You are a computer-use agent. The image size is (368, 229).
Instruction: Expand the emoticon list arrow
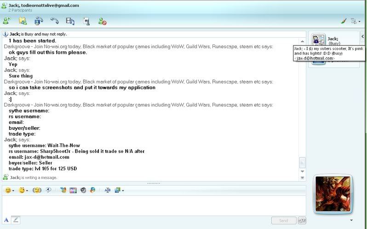pos(13,190)
